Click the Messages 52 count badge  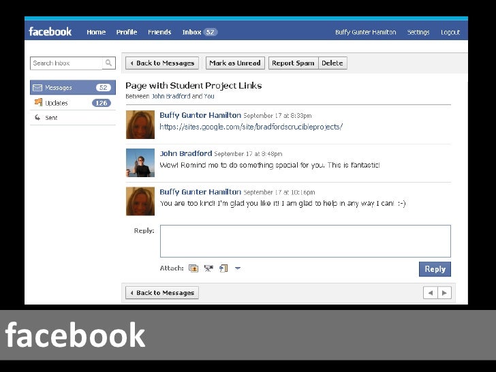[104, 88]
